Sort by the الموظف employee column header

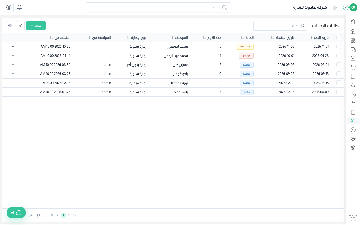(179, 38)
